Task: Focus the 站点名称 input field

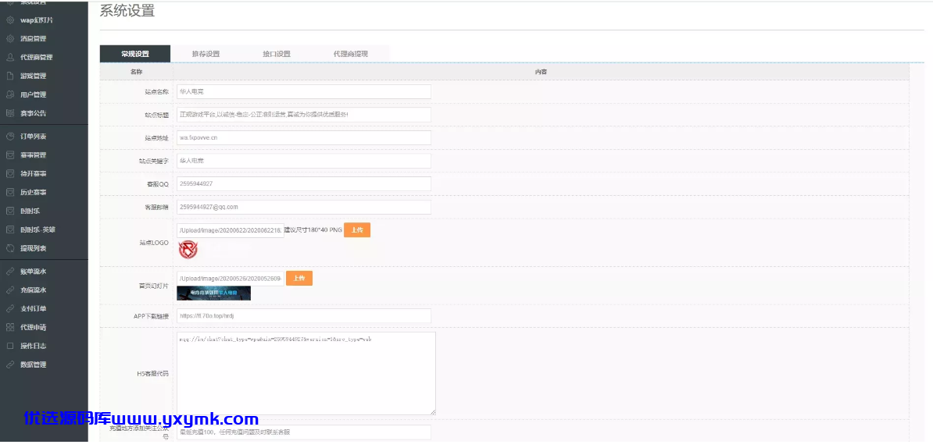Action: (x=303, y=91)
